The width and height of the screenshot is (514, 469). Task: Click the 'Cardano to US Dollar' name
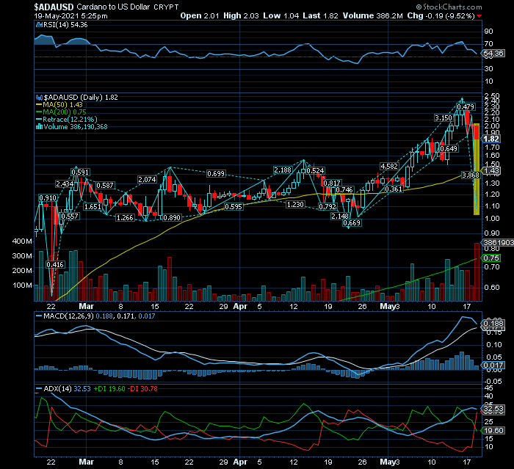(113, 7)
